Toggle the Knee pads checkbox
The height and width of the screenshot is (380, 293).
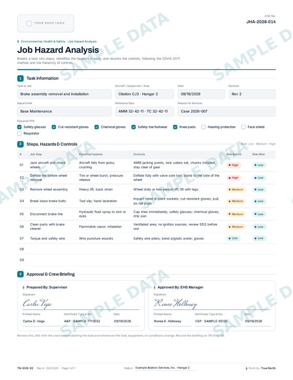[x=175, y=127]
